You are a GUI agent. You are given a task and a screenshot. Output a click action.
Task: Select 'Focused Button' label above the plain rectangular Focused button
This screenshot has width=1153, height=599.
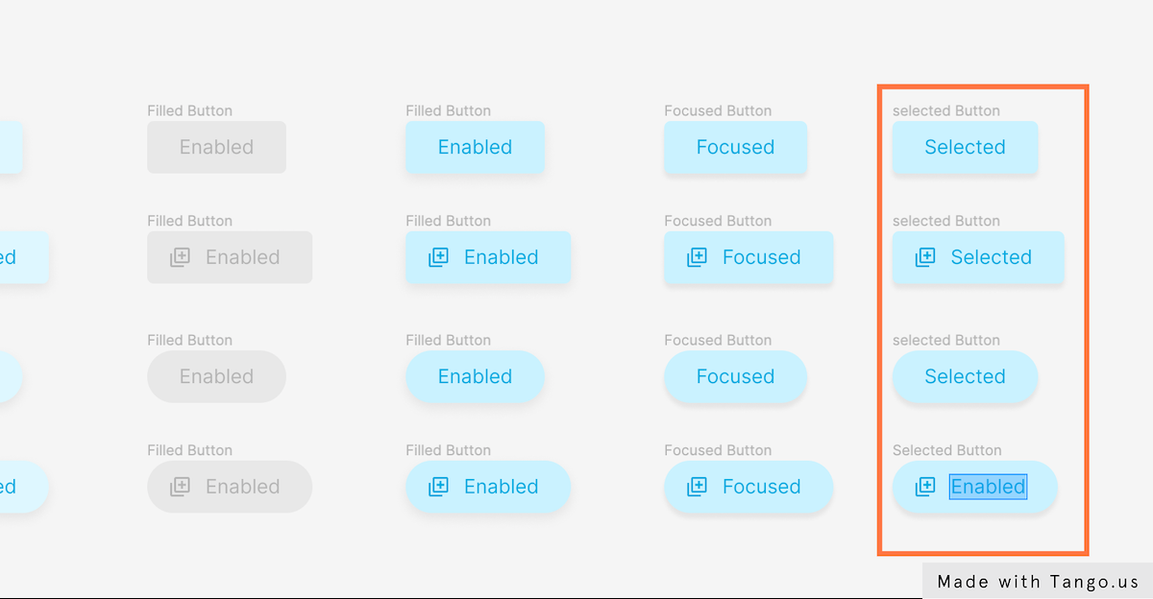[718, 110]
